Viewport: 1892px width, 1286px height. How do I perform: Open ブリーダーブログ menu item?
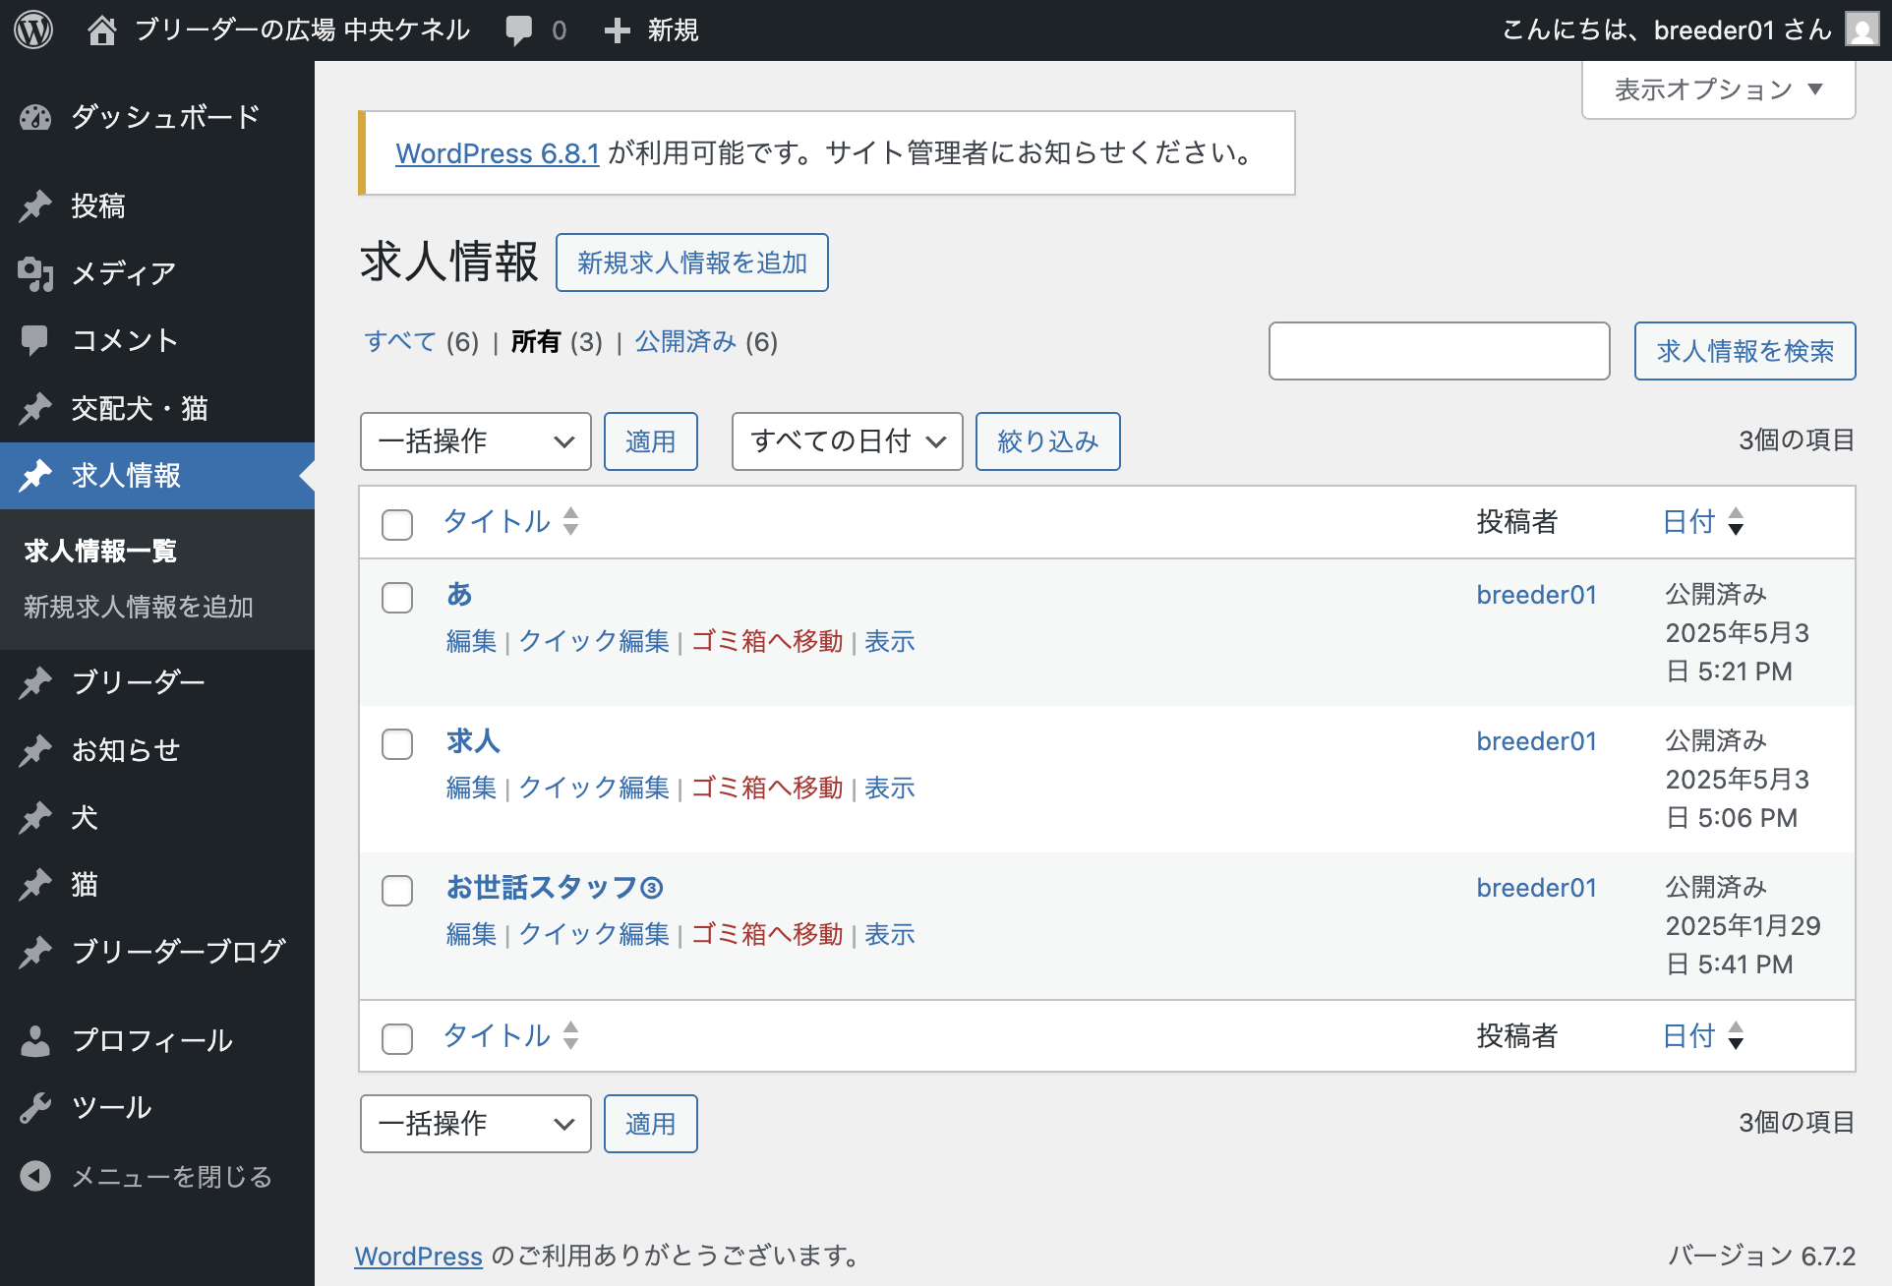point(157,952)
